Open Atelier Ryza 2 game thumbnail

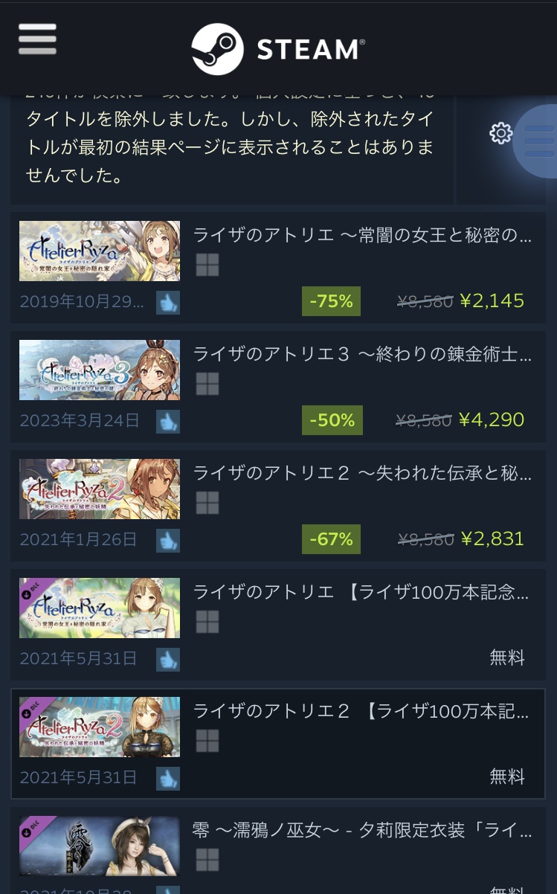(x=100, y=489)
